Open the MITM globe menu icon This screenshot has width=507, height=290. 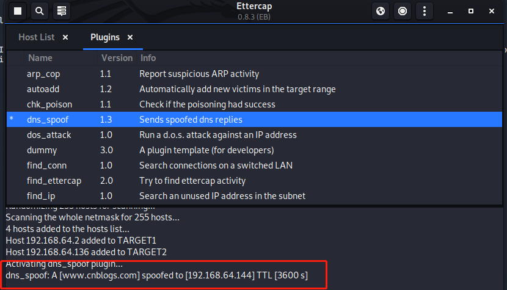point(381,11)
